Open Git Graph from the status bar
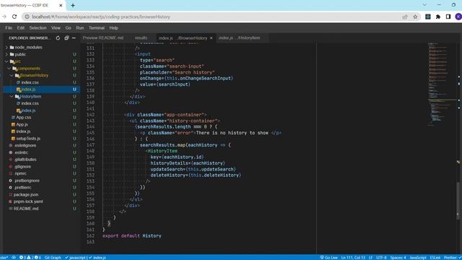This screenshot has width=462, height=260. pyautogui.click(x=53, y=257)
